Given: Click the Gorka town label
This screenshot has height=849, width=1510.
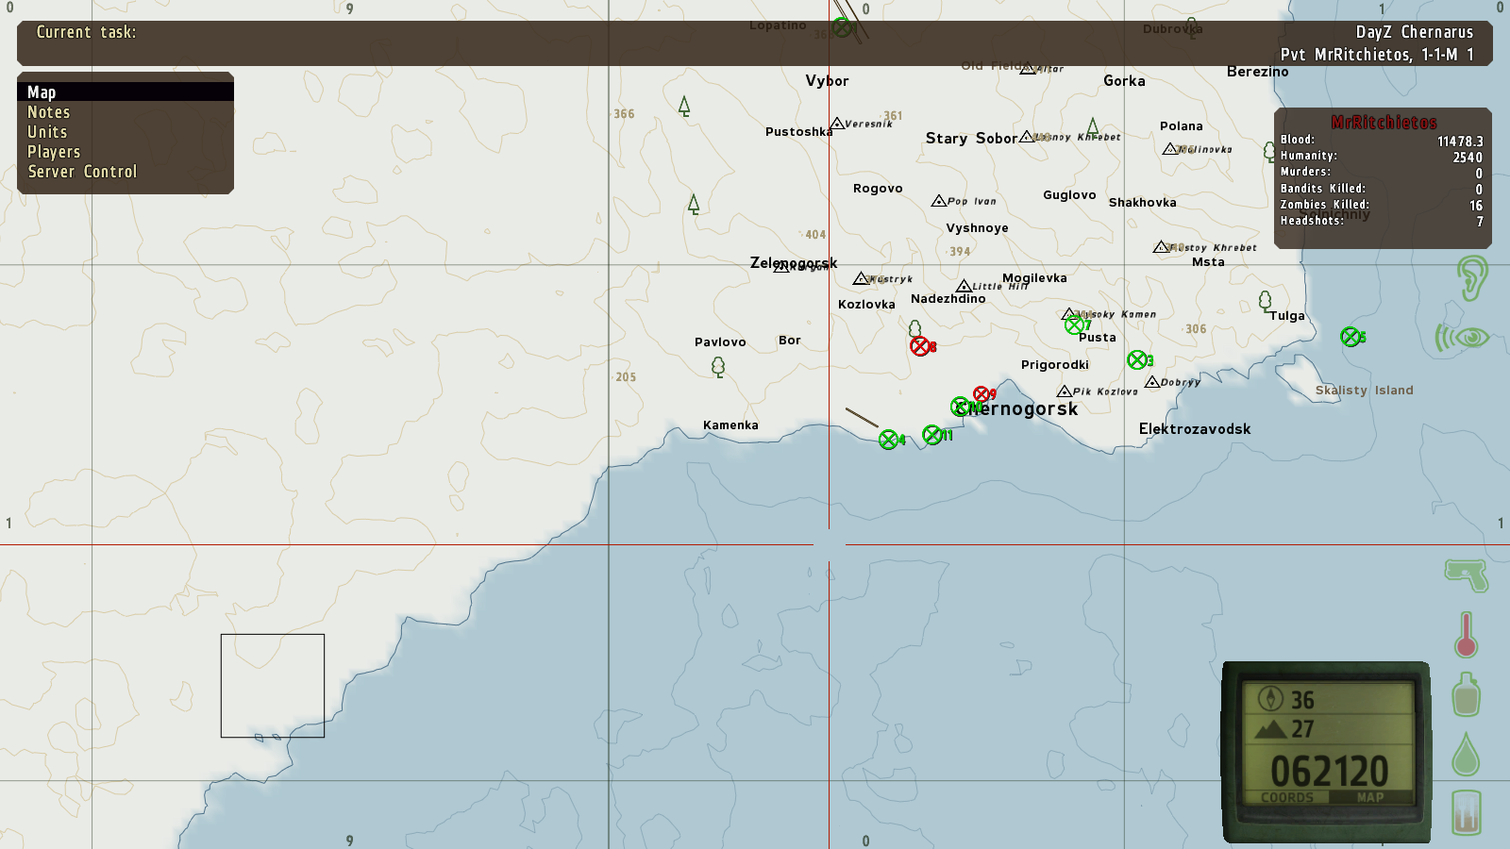Looking at the screenshot, I should pos(1124,80).
